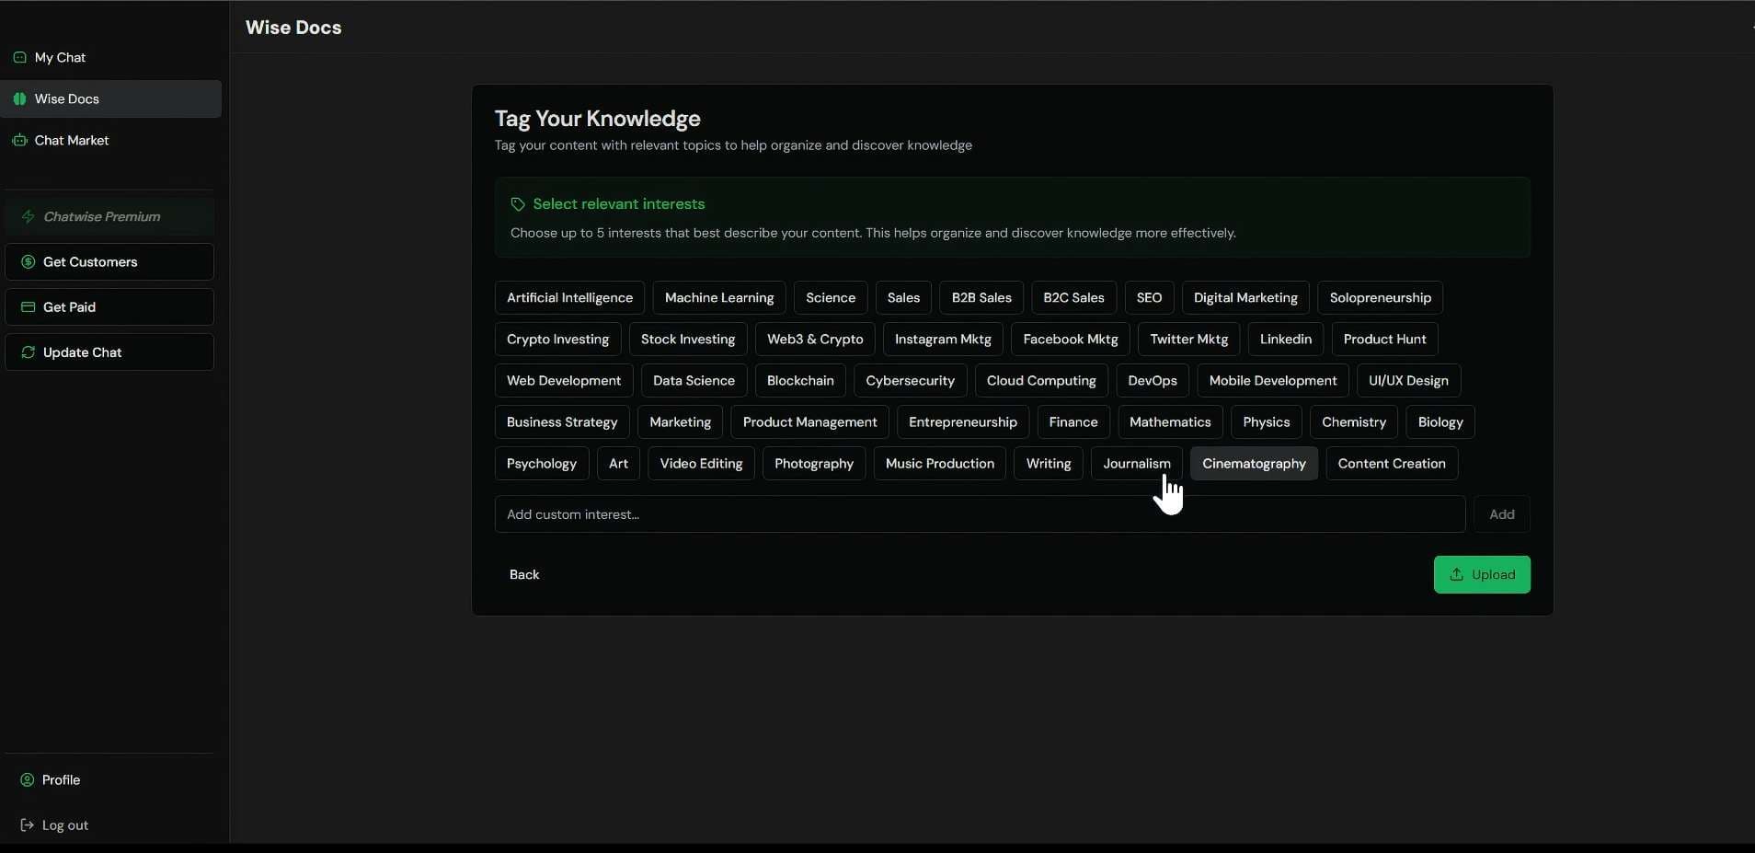The width and height of the screenshot is (1755, 853).
Task: Click the Get Paid card icon
Action: pyautogui.click(x=28, y=306)
